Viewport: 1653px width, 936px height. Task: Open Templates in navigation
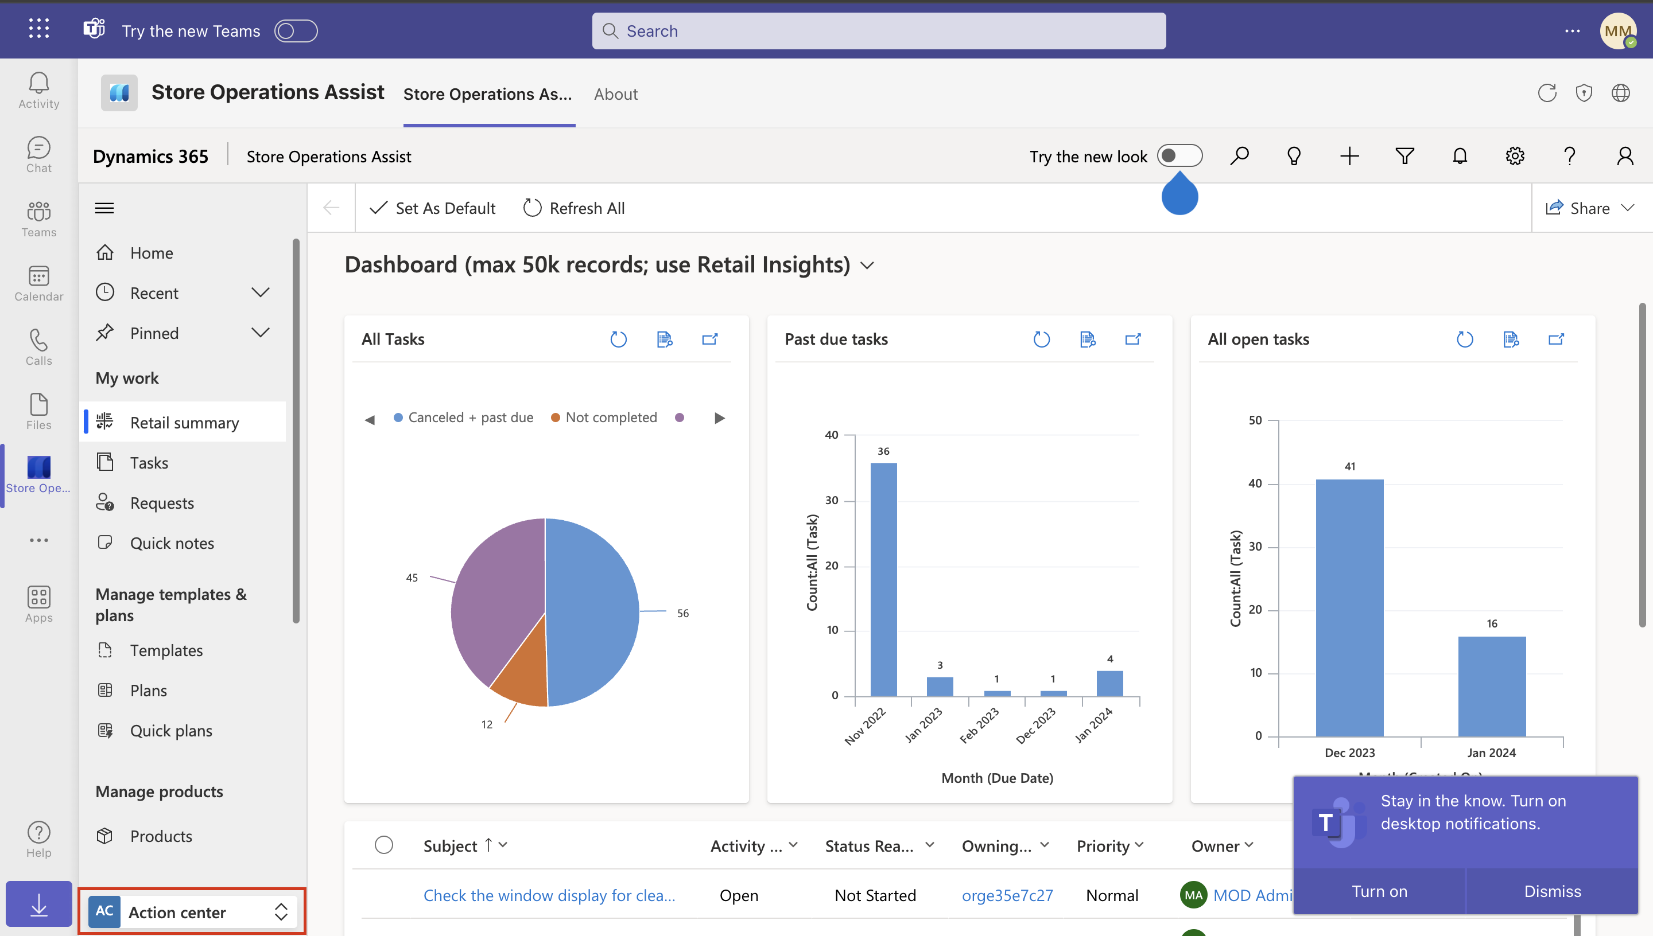point(183,650)
